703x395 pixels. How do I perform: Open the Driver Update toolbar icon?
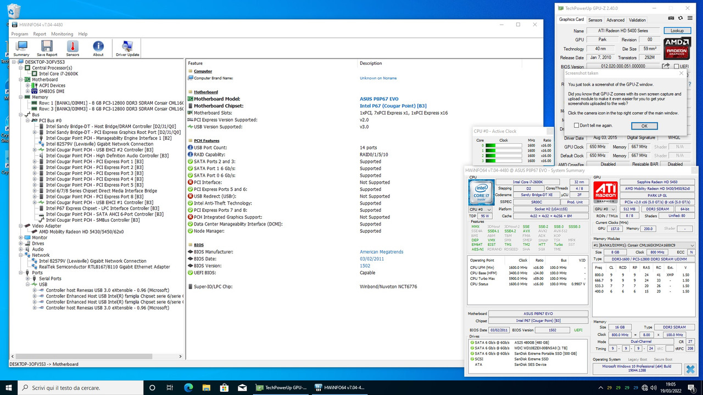pos(127,48)
